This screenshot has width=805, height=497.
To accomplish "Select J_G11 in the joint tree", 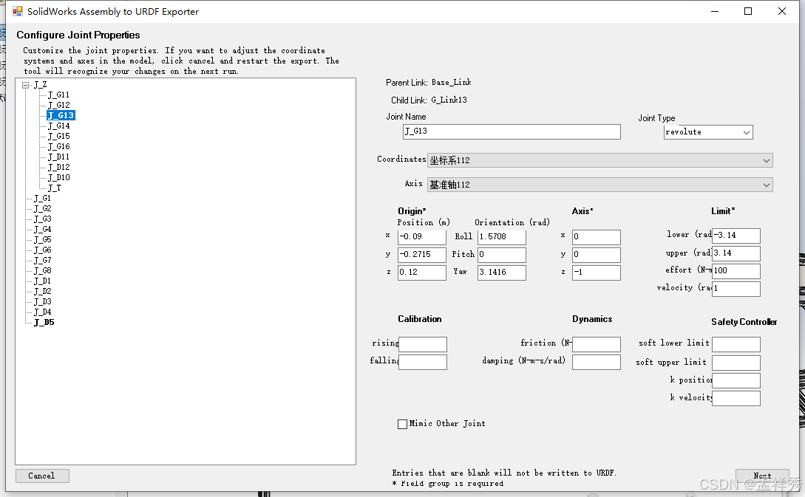I will (x=58, y=95).
